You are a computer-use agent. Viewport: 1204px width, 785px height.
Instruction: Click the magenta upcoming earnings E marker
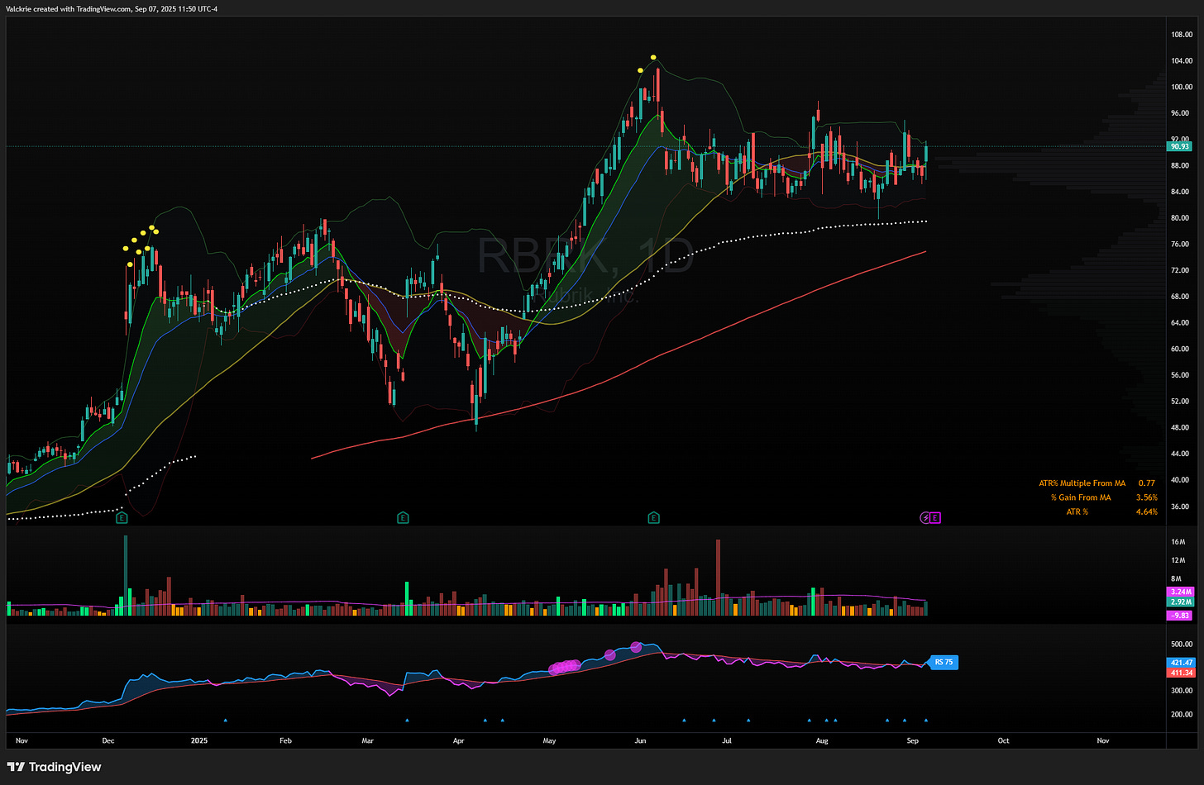tap(935, 518)
